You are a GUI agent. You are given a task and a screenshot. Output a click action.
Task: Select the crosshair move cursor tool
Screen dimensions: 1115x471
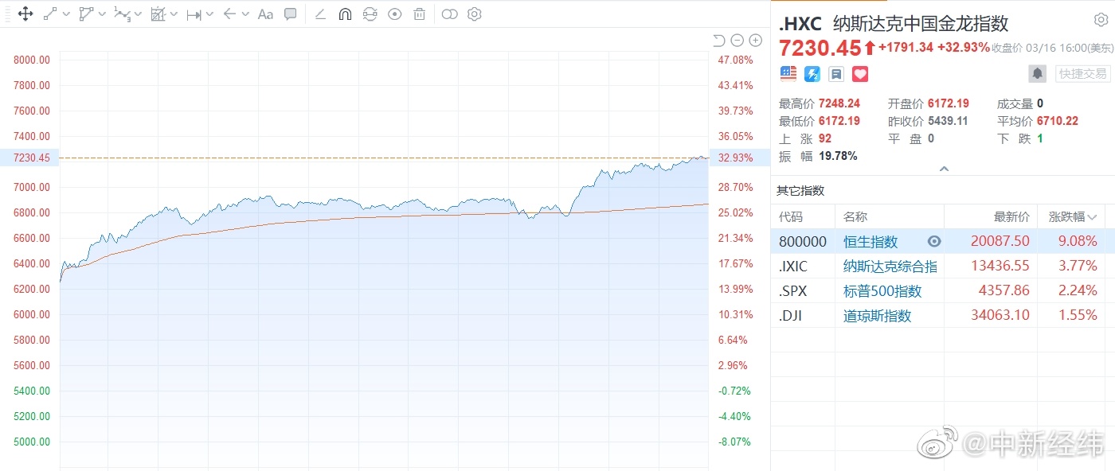point(25,14)
